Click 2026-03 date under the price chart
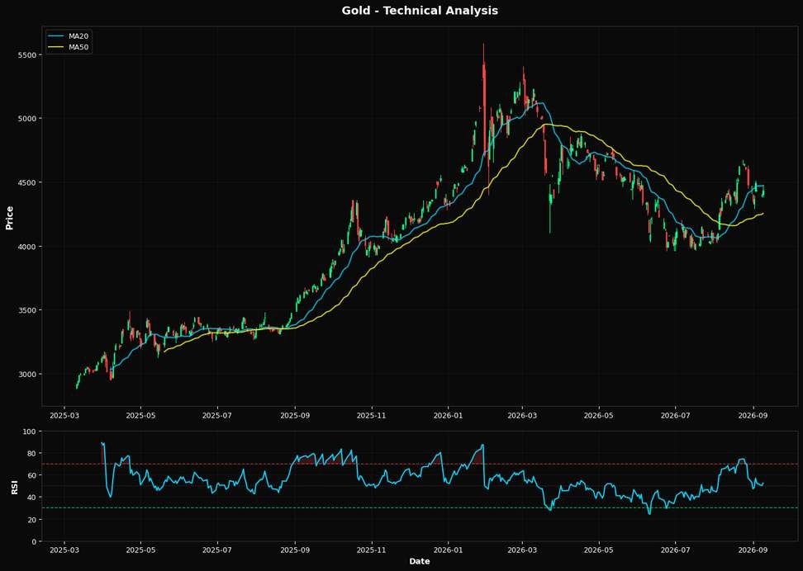803x571 pixels. [522, 417]
